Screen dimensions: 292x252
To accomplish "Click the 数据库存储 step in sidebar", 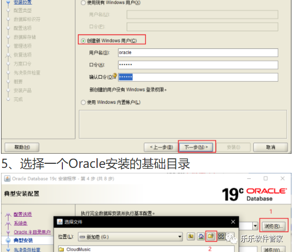I will (x=25, y=37).
